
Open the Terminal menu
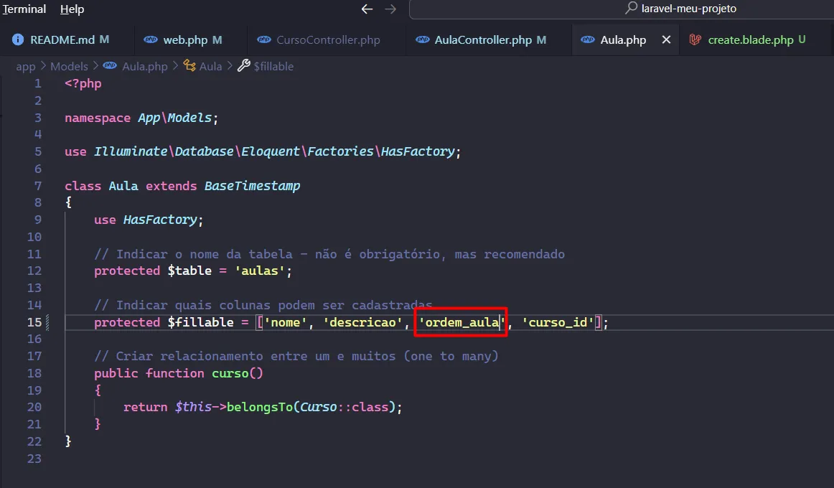23,9
